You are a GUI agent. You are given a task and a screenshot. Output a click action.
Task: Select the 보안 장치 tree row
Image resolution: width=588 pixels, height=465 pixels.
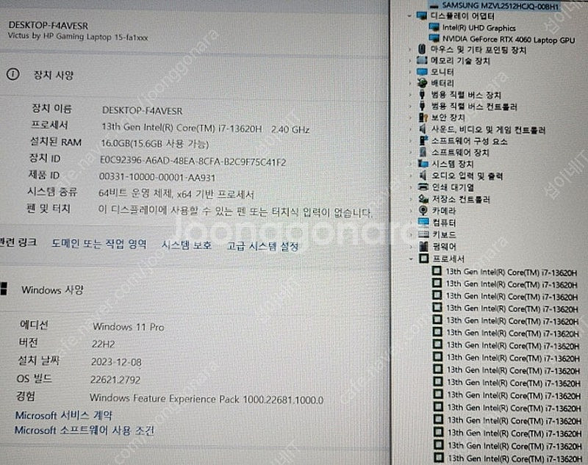click(x=448, y=118)
